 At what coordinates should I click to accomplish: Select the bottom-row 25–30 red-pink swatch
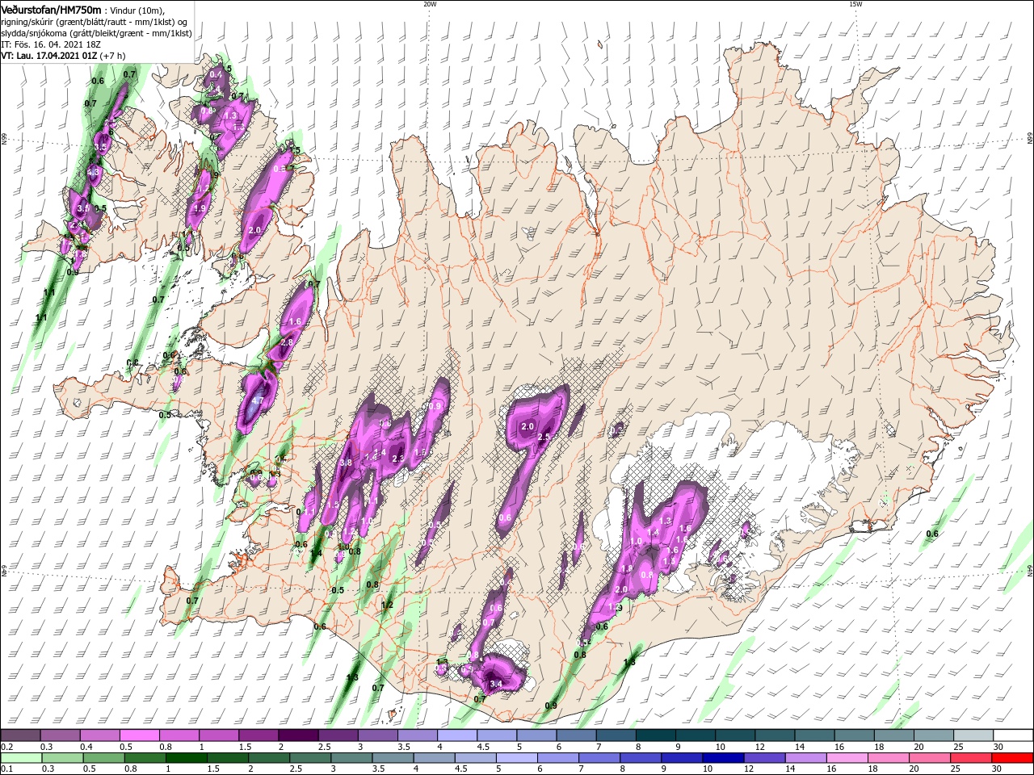tap(973, 758)
